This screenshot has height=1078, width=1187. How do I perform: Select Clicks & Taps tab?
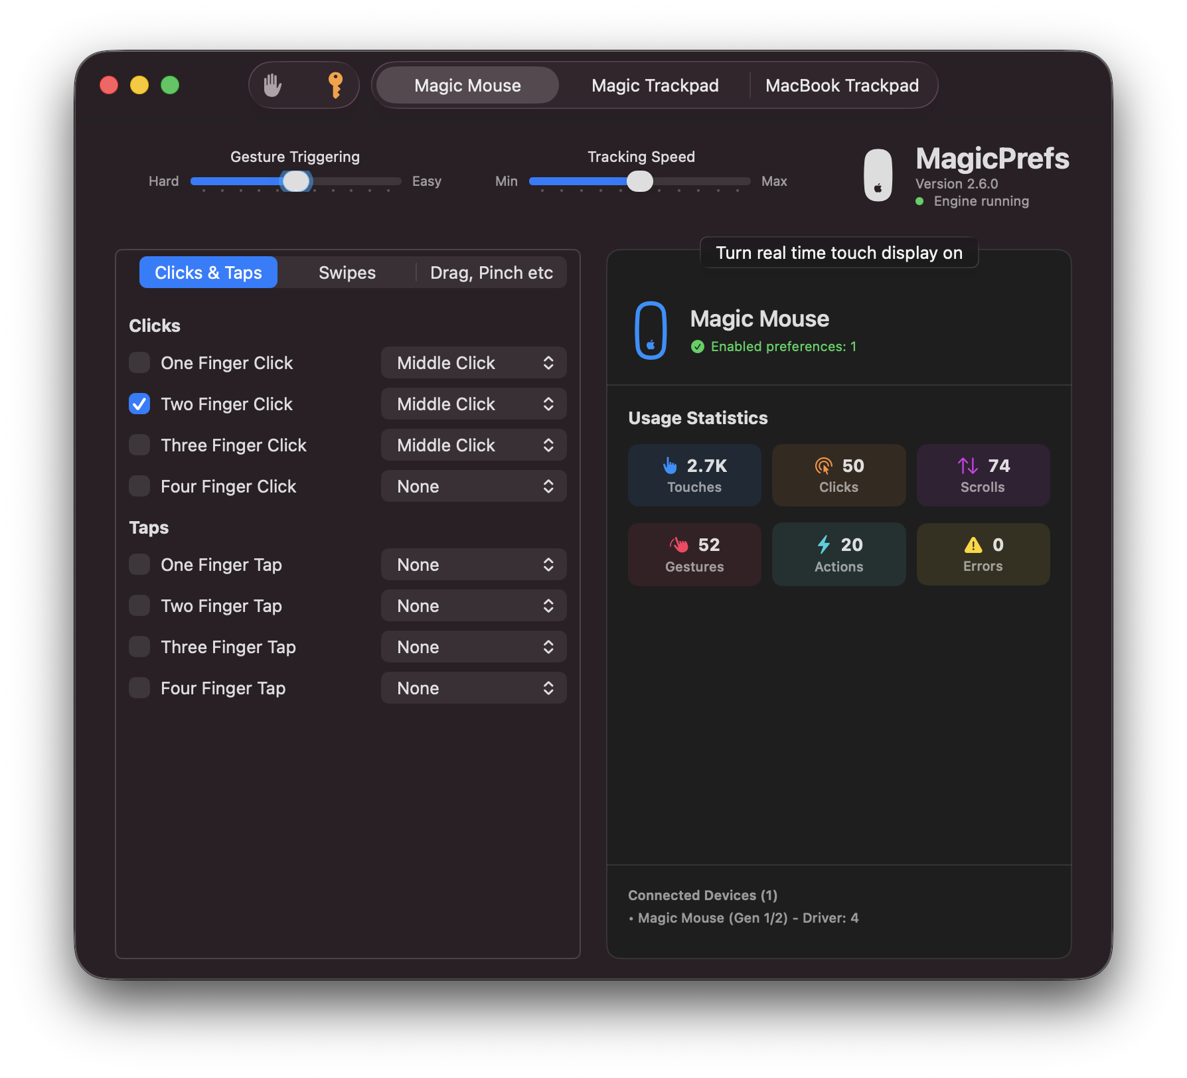point(208,273)
